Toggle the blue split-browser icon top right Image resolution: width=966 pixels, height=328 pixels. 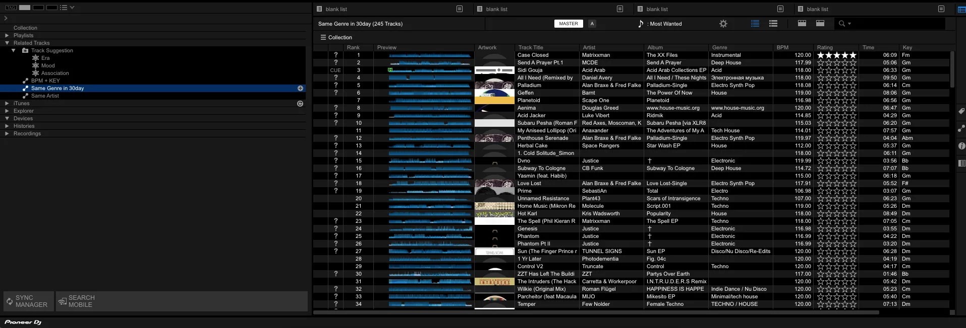[x=961, y=9]
